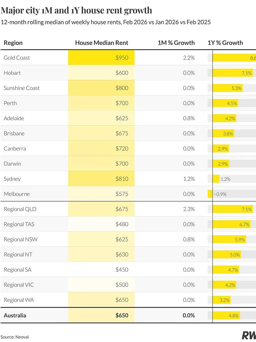Click Melbourne's negative -0.9% growth bar
Viewport: 256px width, 342px height.
tap(210, 194)
